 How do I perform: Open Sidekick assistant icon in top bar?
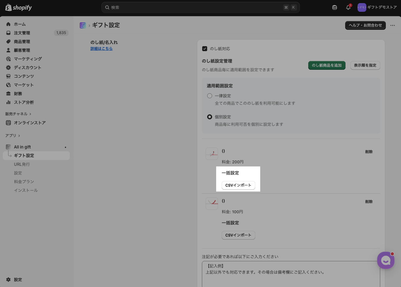tap(335, 7)
